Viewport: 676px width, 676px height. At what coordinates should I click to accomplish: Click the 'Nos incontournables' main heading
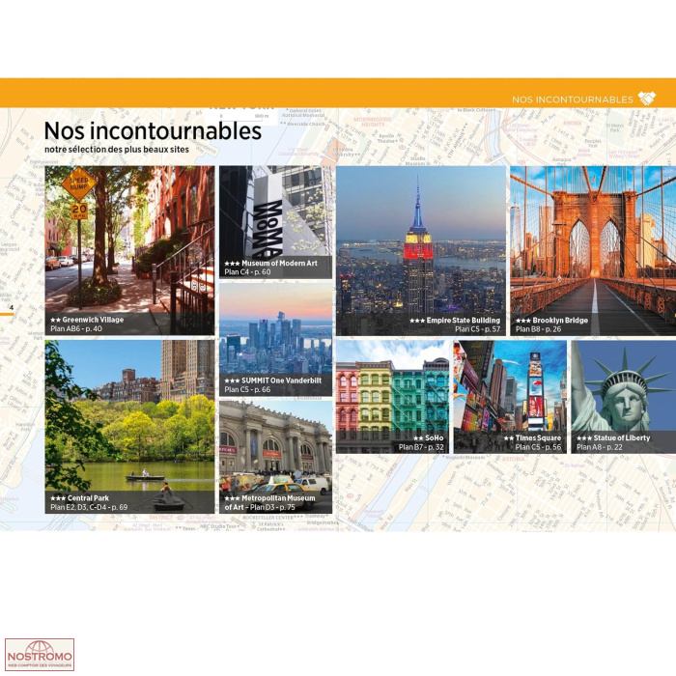point(153,130)
